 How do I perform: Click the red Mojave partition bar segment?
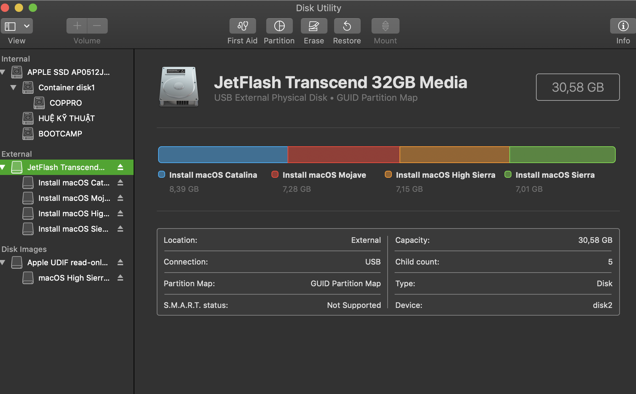pyautogui.click(x=344, y=155)
